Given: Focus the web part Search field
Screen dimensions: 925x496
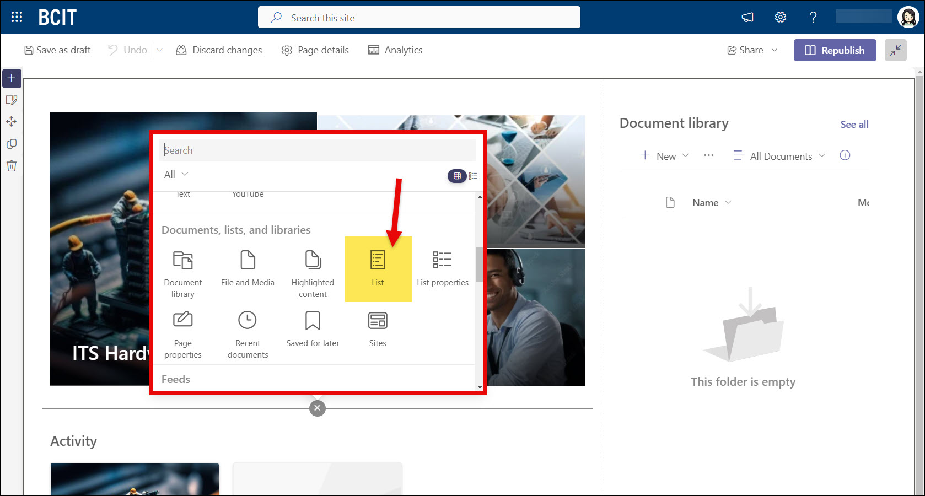Looking at the screenshot, I should [x=318, y=150].
